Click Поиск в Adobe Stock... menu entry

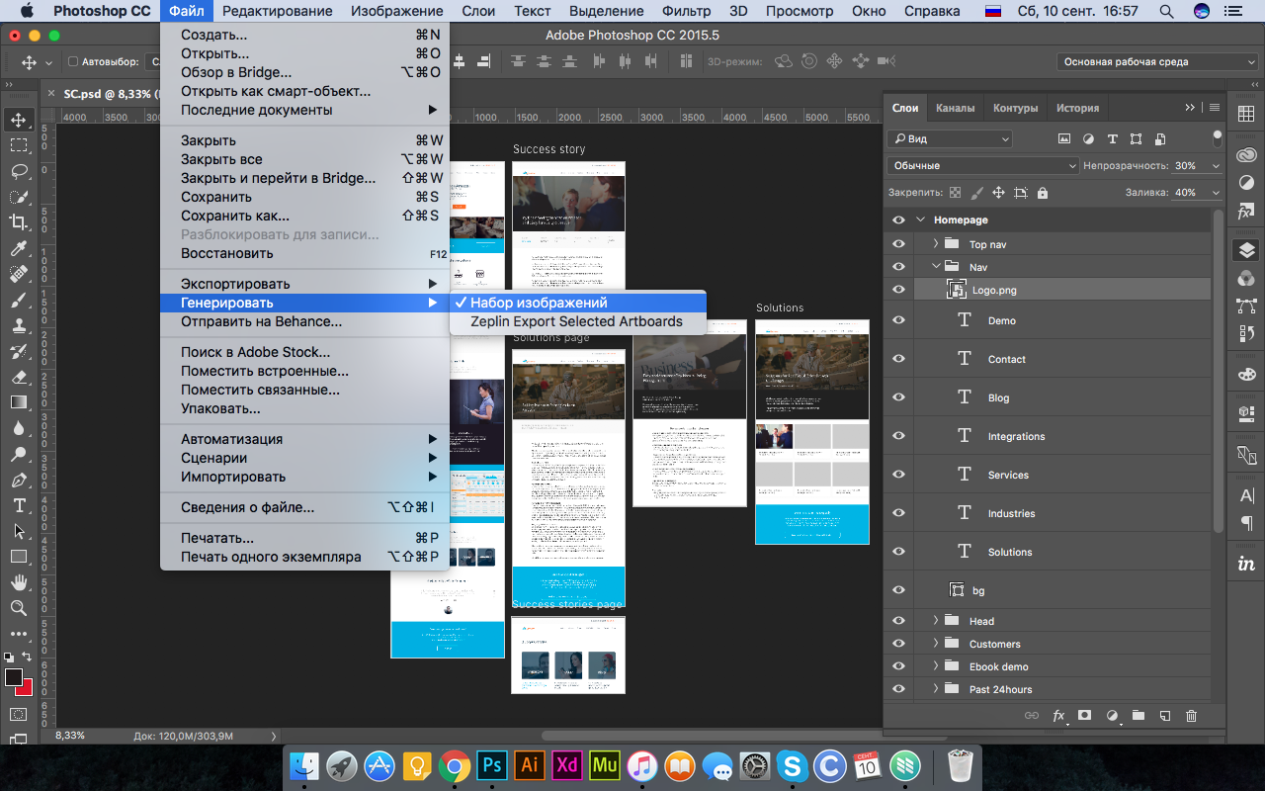click(x=305, y=352)
